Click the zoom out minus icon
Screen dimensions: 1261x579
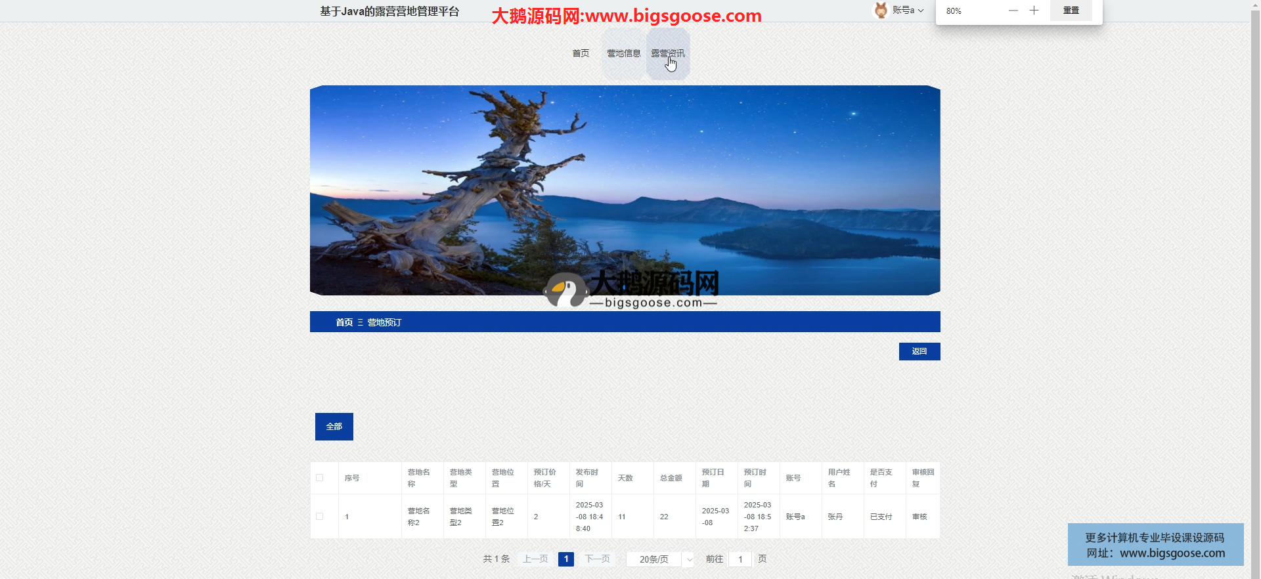click(1013, 11)
